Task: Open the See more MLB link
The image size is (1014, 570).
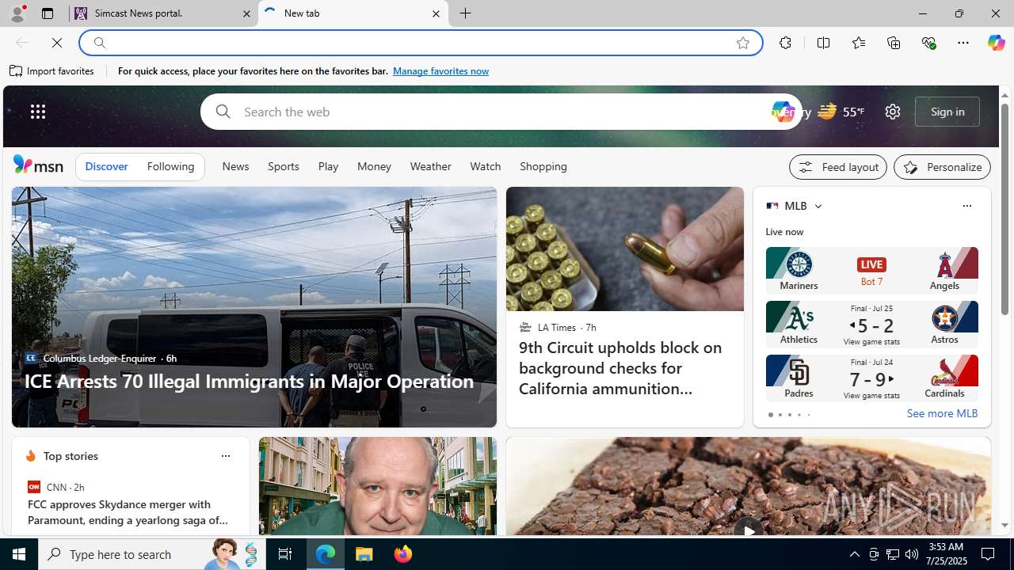Action: [942, 414]
